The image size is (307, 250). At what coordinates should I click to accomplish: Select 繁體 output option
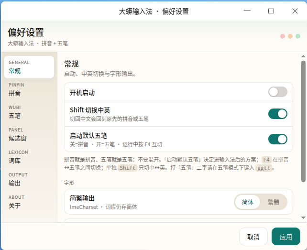point(274,202)
